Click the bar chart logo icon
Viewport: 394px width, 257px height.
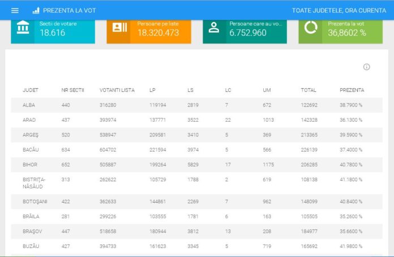tap(36, 10)
